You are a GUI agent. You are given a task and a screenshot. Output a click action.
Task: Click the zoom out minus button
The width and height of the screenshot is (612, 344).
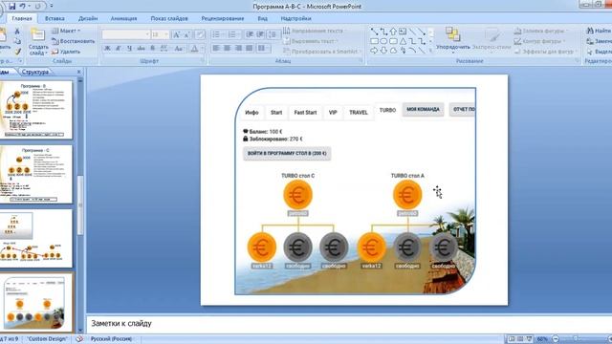pyautogui.click(x=556, y=339)
